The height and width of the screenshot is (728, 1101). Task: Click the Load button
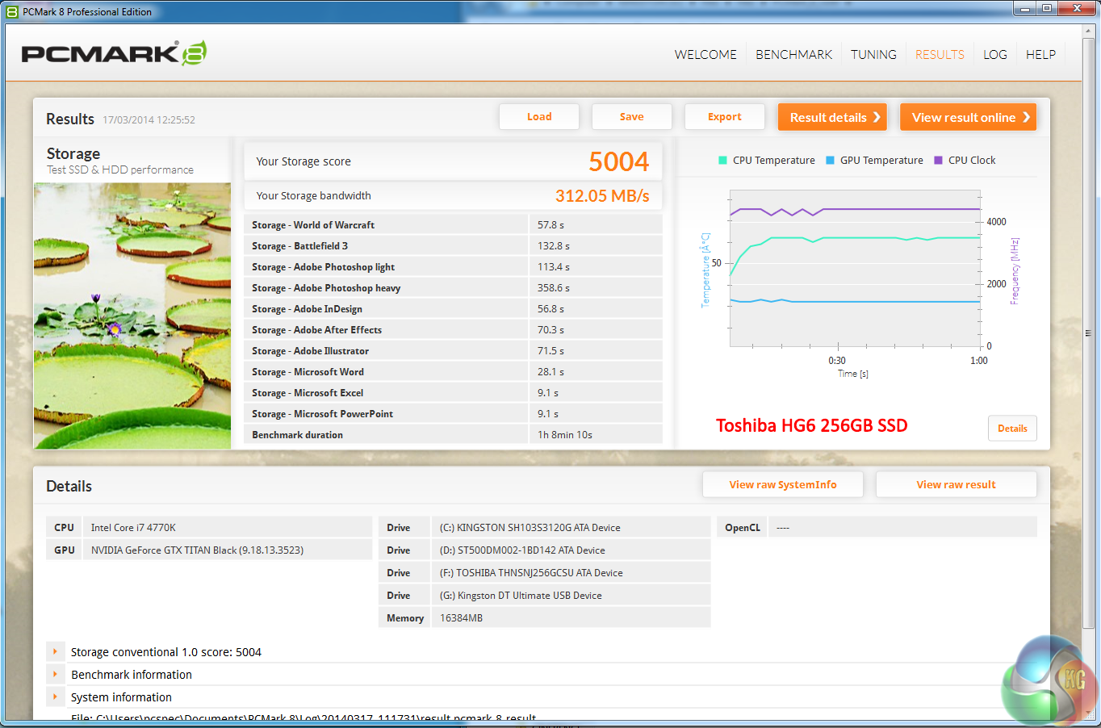pos(539,117)
